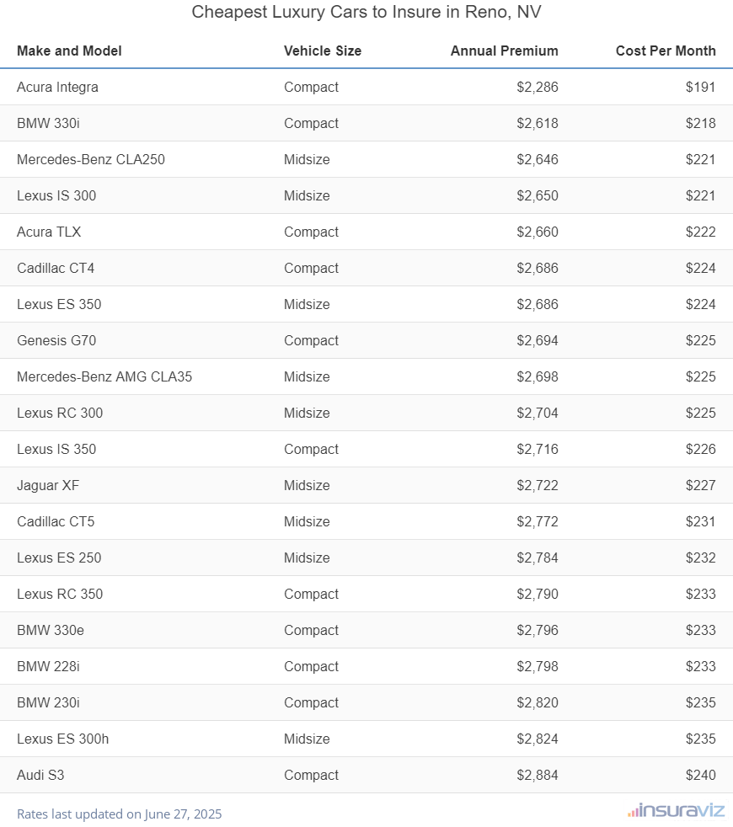Click the Lexus IS 300 entry
The image size is (733, 827).
[56, 195]
